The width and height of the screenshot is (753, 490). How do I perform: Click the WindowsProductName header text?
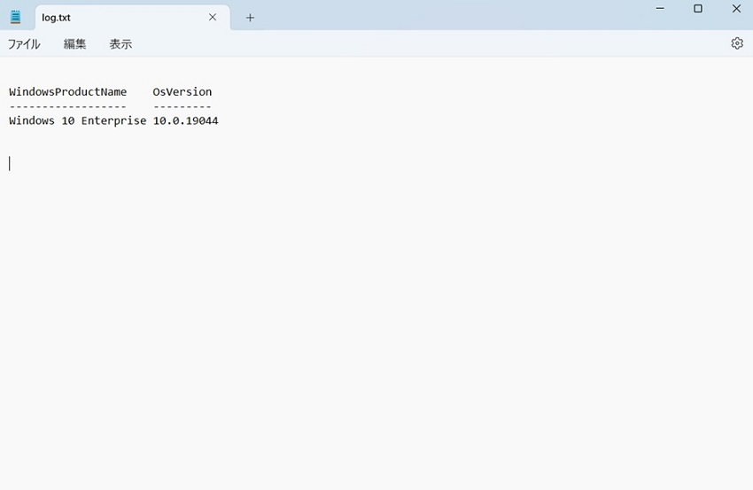pos(67,92)
